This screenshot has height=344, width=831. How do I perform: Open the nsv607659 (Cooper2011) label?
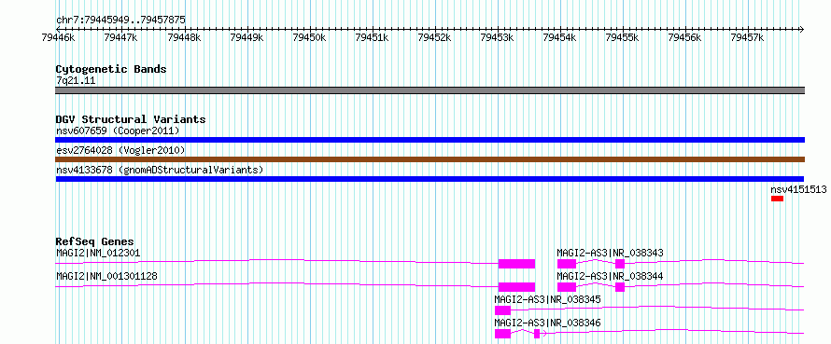tap(118, 131)
